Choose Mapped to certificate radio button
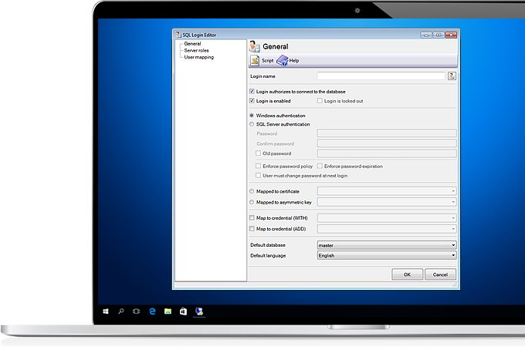Screen dimensions: 525x347 [252, 191]
